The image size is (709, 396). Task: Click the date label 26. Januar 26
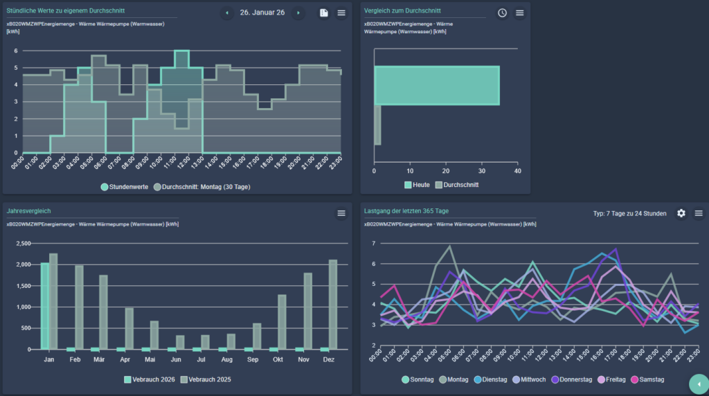[x=262, y=13]
